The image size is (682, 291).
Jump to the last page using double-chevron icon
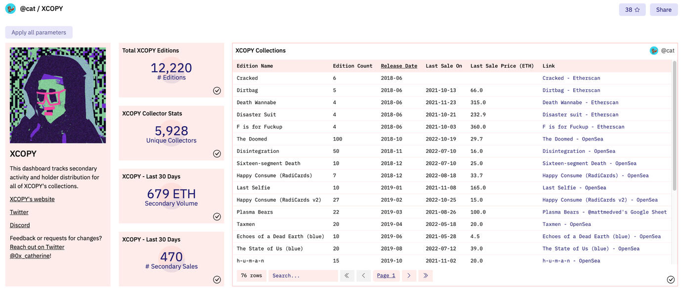click(x=425, y=275)
